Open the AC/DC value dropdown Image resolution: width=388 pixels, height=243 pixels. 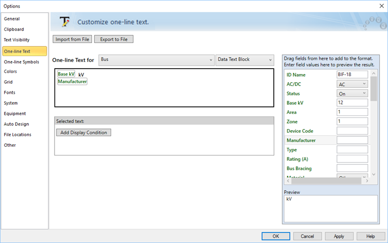[352, 84]
